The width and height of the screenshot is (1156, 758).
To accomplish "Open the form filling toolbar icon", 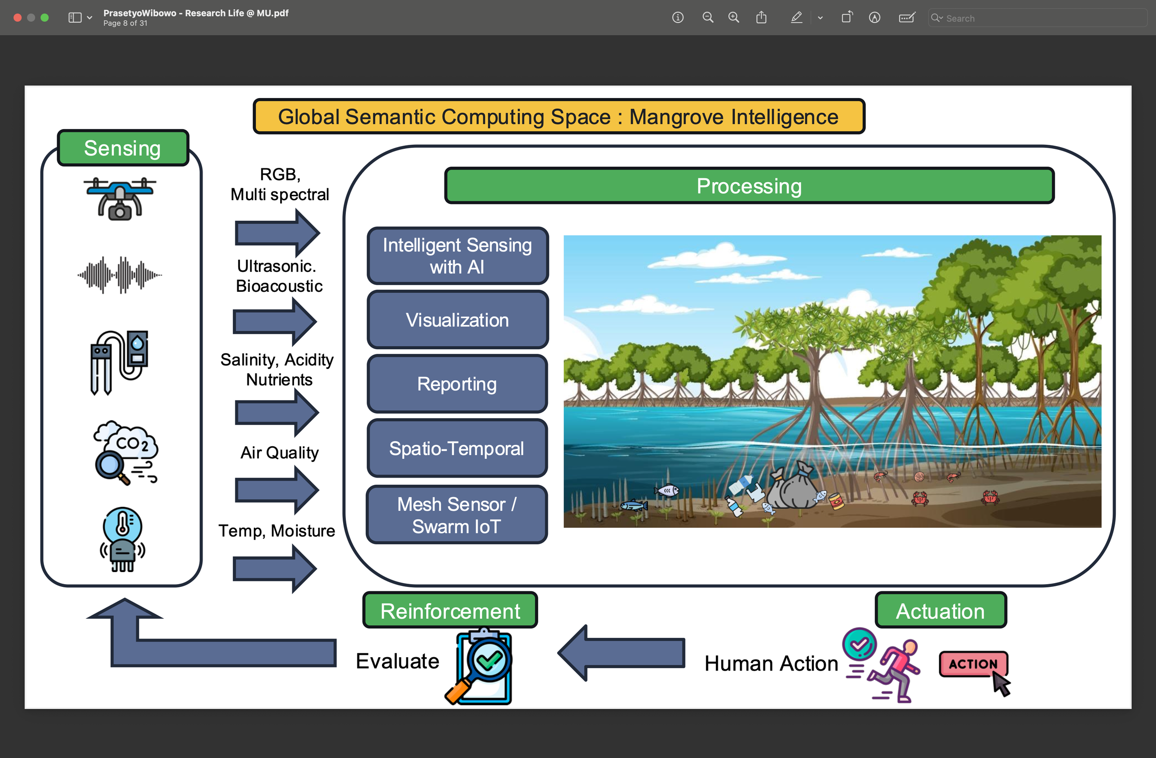I will tap(906, 18).
